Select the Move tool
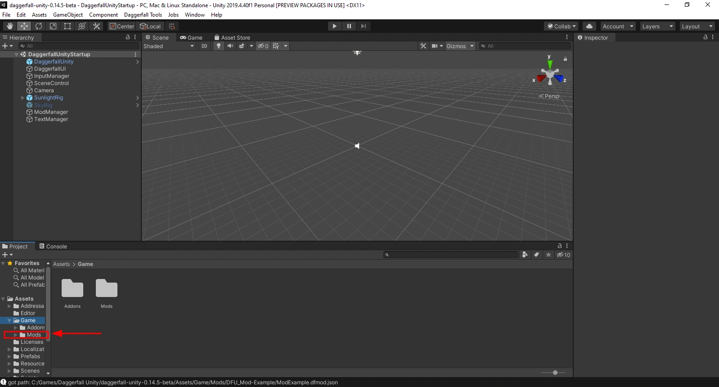The width and height of the screenshot is (719, 387). coord(24,26)
